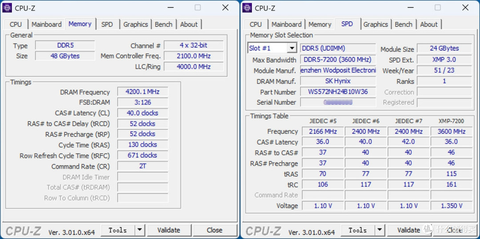Click the JEDEC #7 CAS# Latency 42.0 cell
Image resolution: width=480 pixels, height=239 pixels.
408,142
